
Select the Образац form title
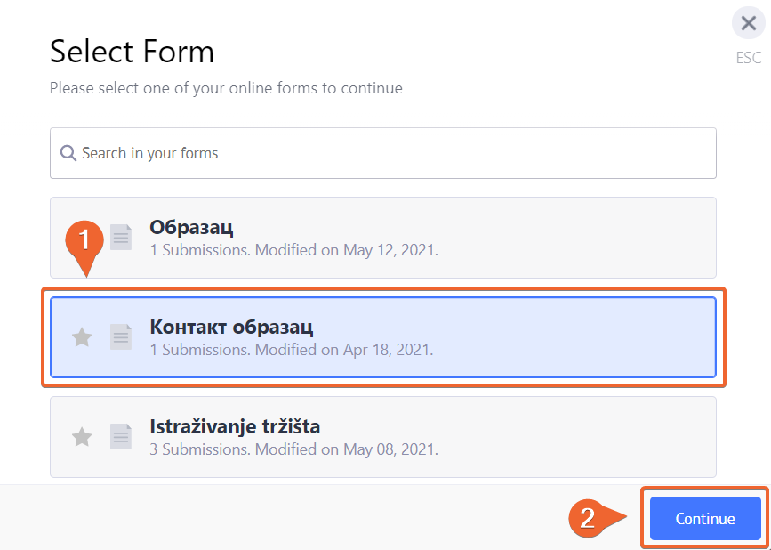[x=191, y=228]
